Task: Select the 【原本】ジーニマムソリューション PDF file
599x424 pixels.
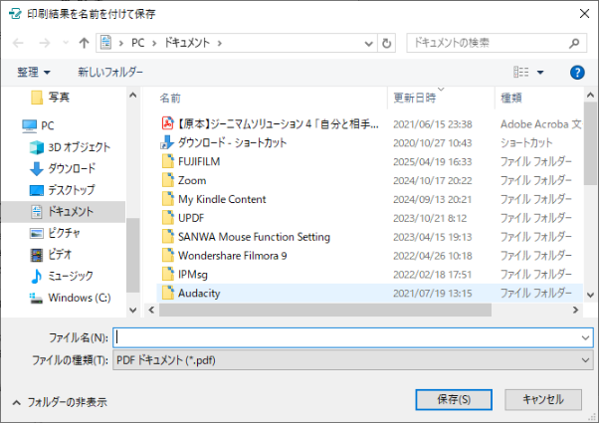Action: click(x=279, y=124)
